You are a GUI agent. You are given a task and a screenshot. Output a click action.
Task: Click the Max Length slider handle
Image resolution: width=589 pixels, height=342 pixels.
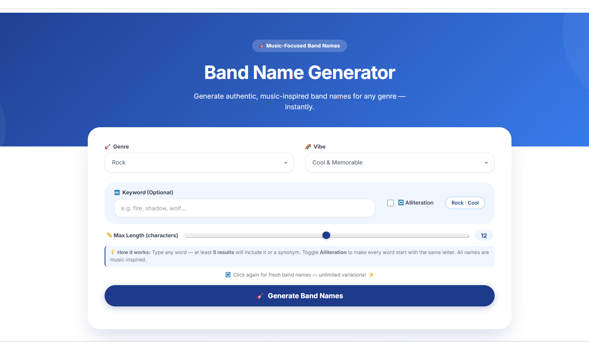(326, 235)
